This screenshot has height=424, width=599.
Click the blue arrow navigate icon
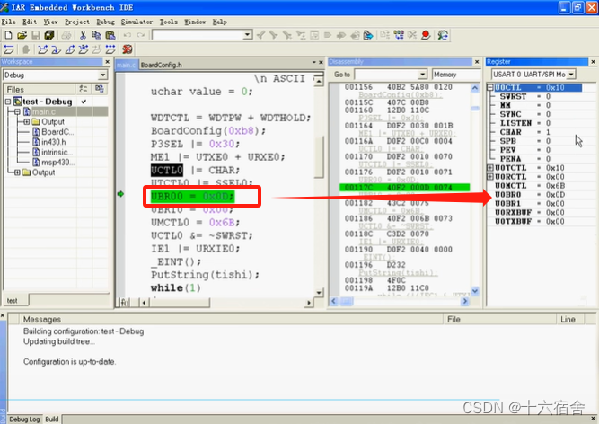[x=368, y=35]
